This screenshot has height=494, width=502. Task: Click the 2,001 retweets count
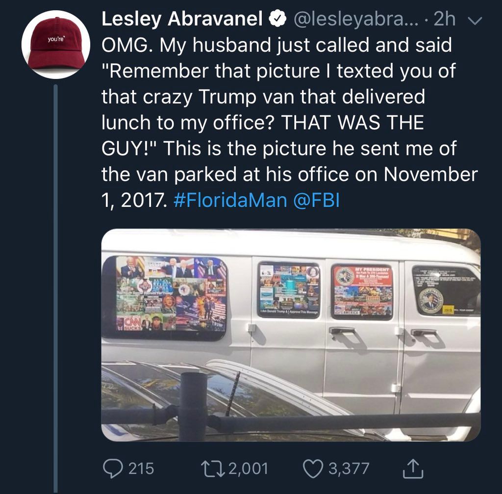tap(248, 469)
